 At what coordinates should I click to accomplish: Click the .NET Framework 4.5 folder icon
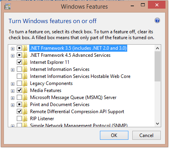pyautogui.click(x=25, y=55)
